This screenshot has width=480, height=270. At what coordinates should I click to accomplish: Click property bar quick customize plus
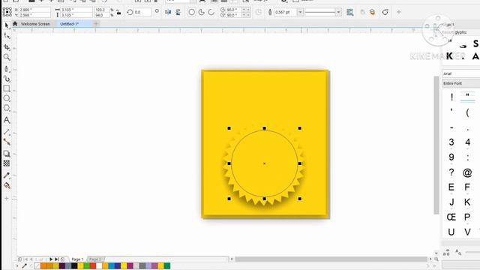[x=398, y=12]
